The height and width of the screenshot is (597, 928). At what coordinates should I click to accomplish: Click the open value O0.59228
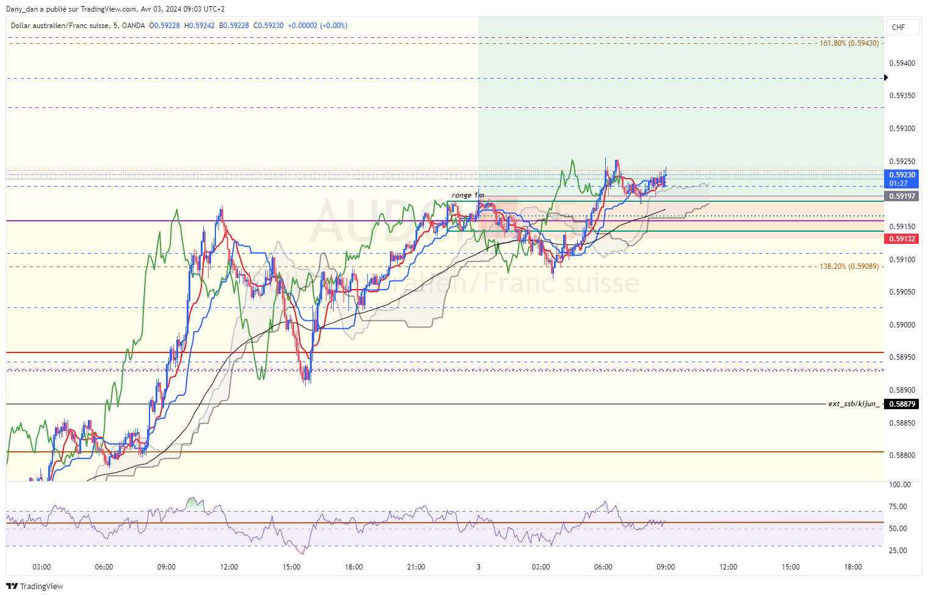click(165, 26)
